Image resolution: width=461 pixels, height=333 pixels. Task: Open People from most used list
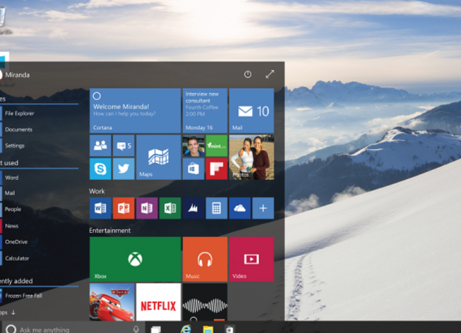point(12,209)
